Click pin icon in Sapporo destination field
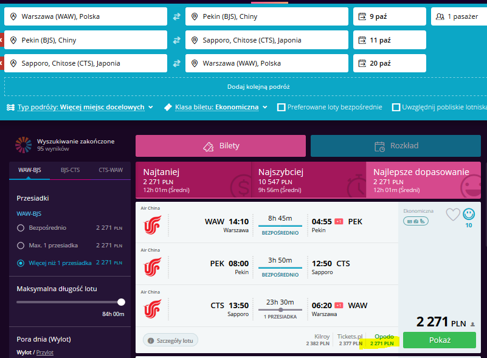Viewport: 487px width, 358px height. [195, 40]
